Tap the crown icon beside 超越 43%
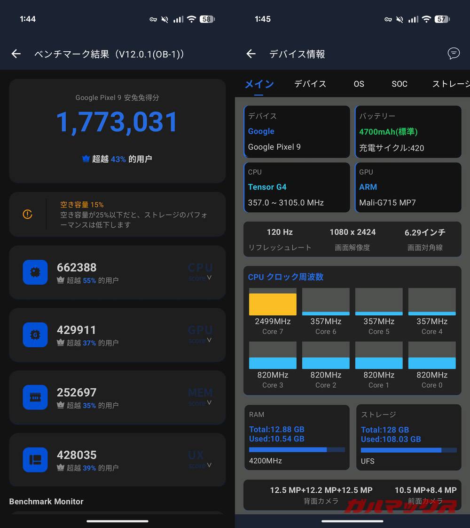Screen dimensions: 470x528 (x=86, y=159)
